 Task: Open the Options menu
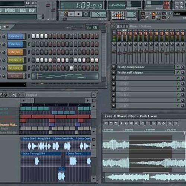tap(10, 10)
